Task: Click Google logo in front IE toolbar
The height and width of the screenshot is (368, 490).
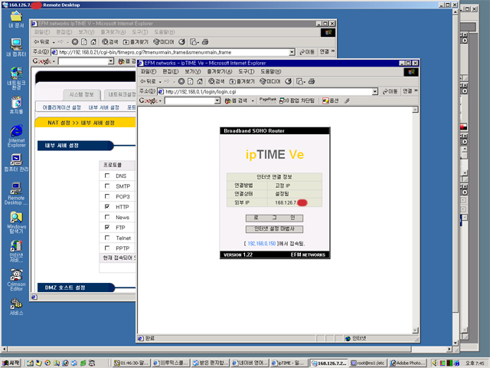Action: coord(149,100)
